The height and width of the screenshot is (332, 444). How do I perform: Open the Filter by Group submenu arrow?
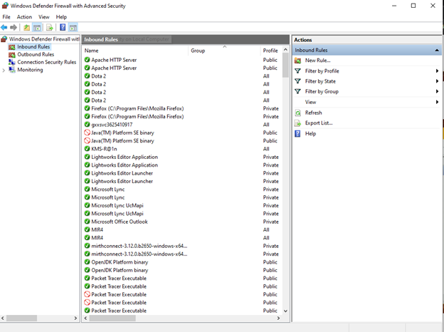[437, 91]
